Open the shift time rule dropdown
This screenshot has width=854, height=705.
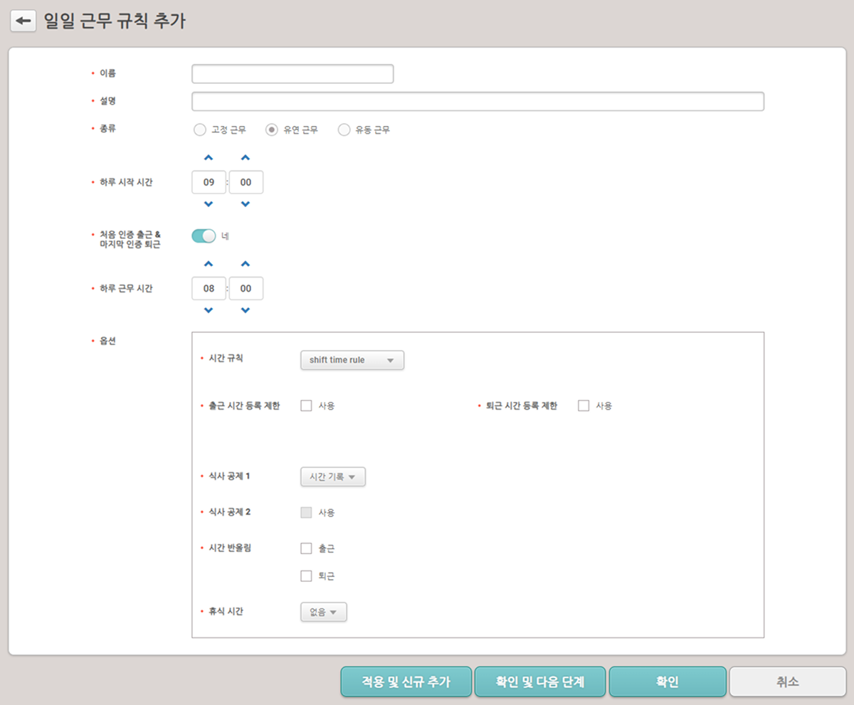[x=352, y=361]
